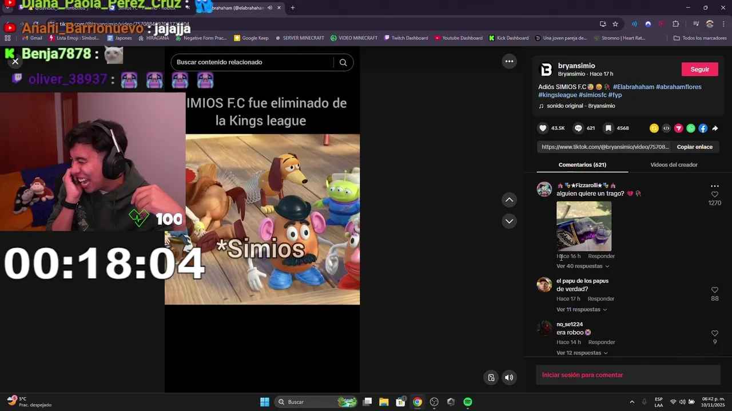Open Spotify from the taskbar
Screen dimensions: 732x411
468,402
